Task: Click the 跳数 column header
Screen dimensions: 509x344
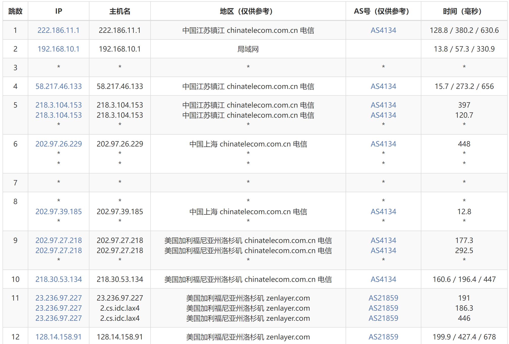Action: [x=15, y=11]
